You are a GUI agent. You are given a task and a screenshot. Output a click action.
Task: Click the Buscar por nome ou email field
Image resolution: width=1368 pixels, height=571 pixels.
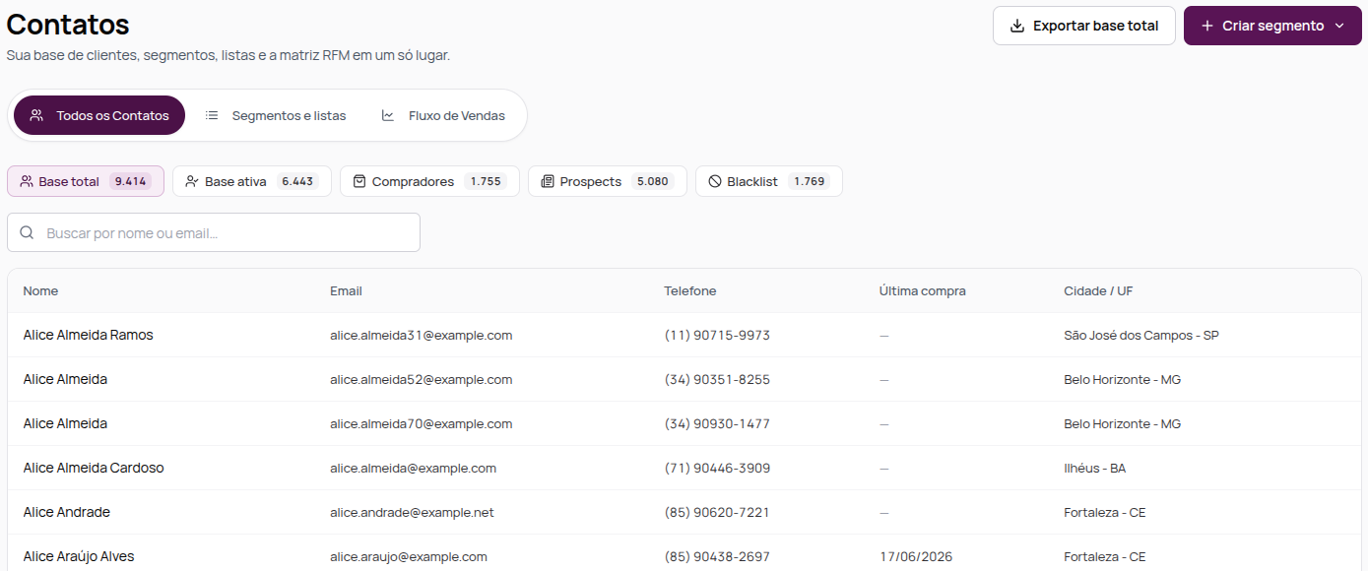[214, 232]
